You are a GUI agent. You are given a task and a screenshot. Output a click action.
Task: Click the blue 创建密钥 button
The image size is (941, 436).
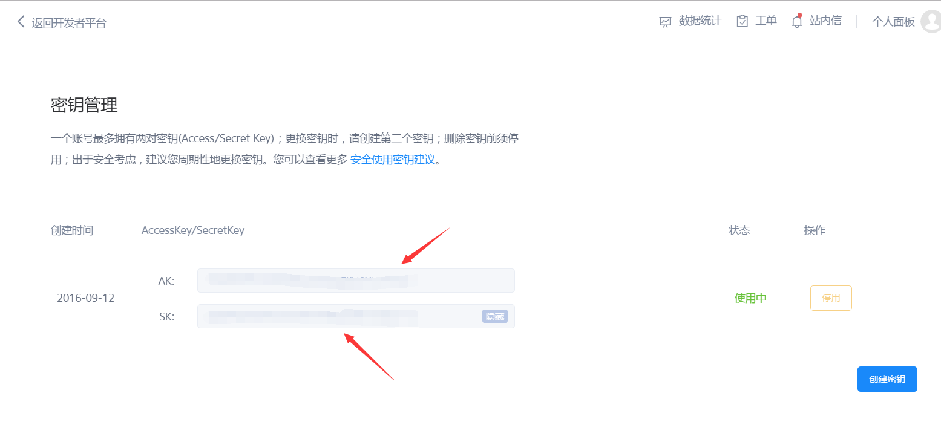click(x=887, y=379)
